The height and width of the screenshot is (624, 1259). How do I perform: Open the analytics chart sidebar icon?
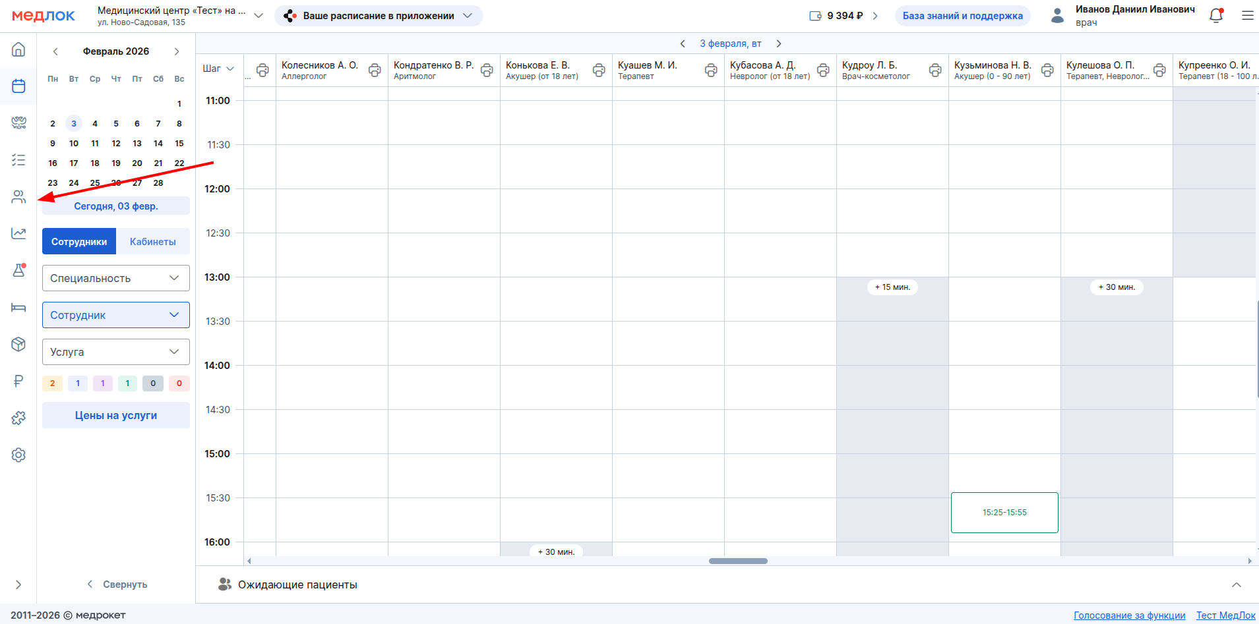click(x=18, y=233)
